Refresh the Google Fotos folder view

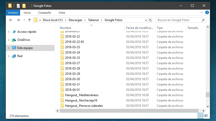point(150,20)
